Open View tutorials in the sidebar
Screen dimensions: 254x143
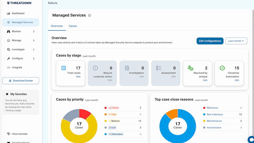(20, 134)
